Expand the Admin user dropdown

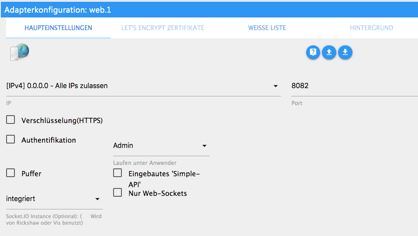tap(161, 146)
